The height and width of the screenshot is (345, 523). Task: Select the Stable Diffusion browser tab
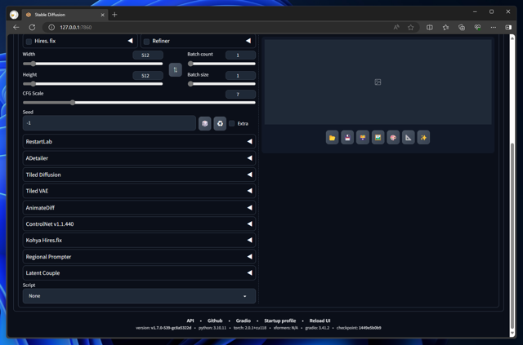point(65,15)
